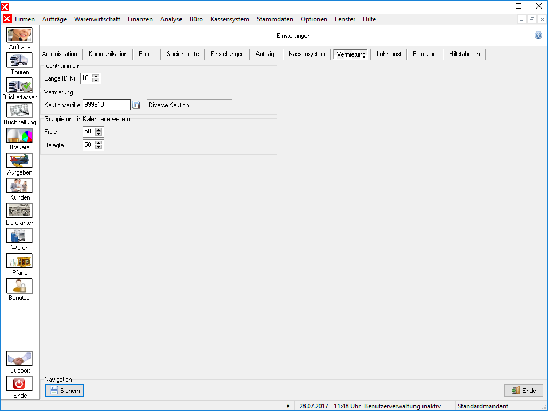Image resolution: width=548 pixels, height=411 pixels.
Task: Switch to the Kassensystem settings tab
Action: [x=307, y=54]
